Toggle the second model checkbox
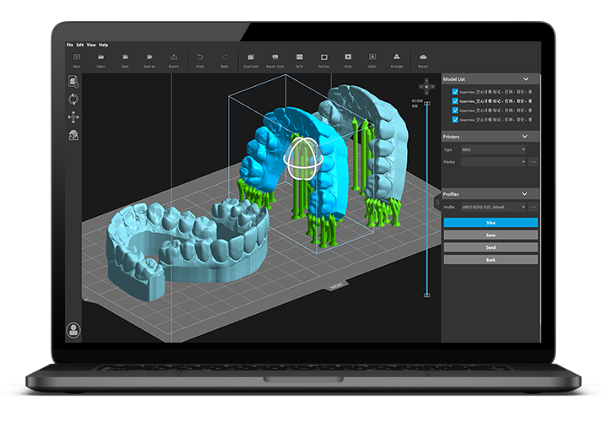The image size is (608, 438). point(456,100)
